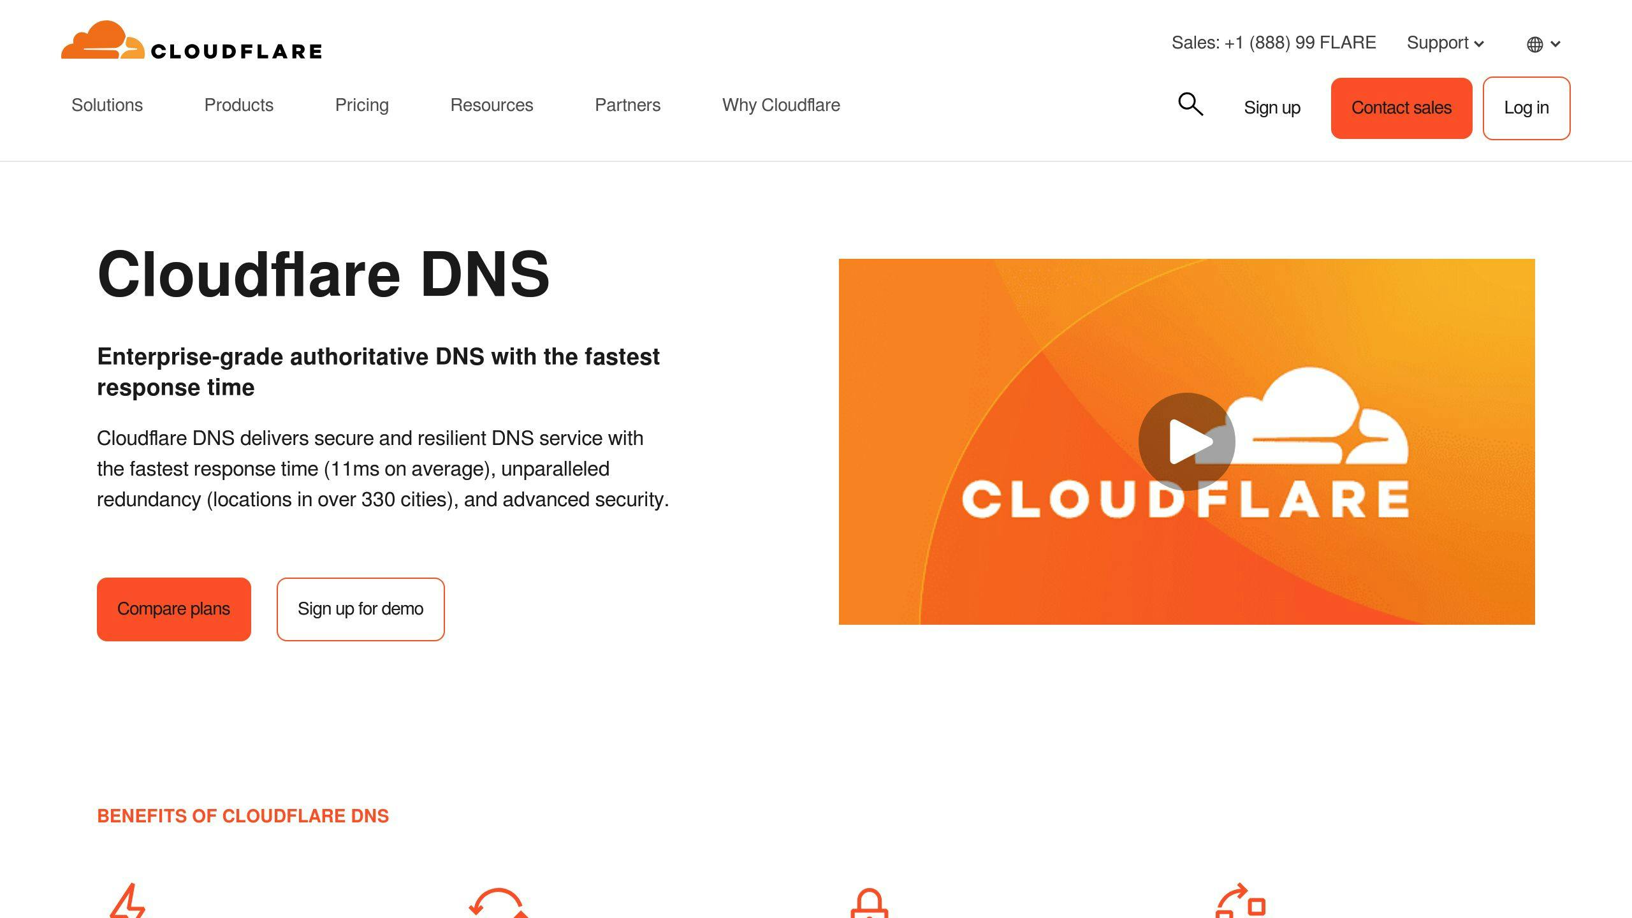
Task: Click the Cloudflare DNS heading
Action: [323, 274]
